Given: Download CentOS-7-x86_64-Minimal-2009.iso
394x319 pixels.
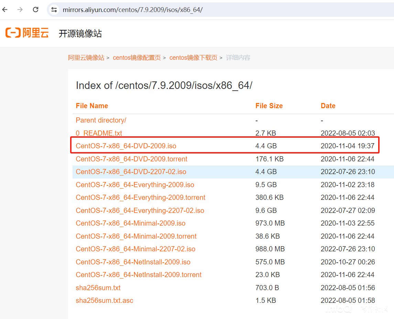Looking at the screenshot, I should tap(131, 223).
